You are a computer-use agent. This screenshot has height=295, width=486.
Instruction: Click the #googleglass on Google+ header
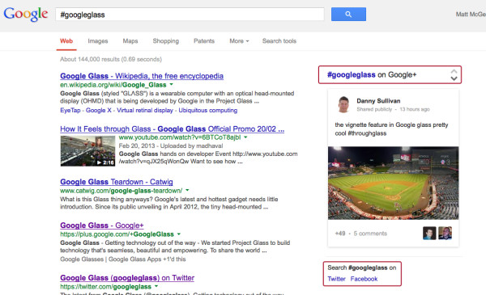tap(372, 74)
